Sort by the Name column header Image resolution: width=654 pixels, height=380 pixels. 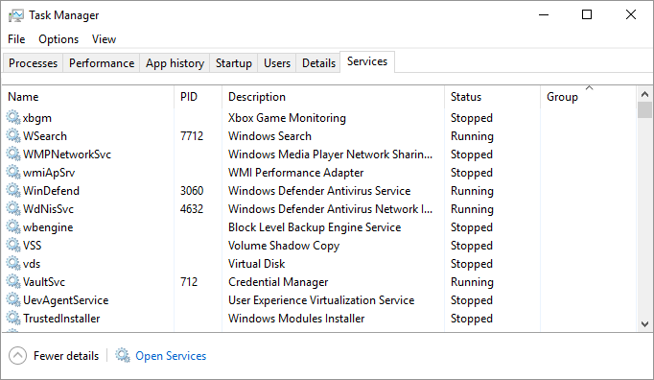(88, 97)
